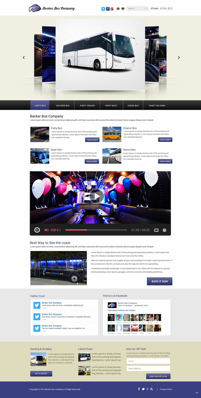Toggle video fullscreen icon
Image resolution: width=201 pixels, height=398 pixels.
point(156,230)
